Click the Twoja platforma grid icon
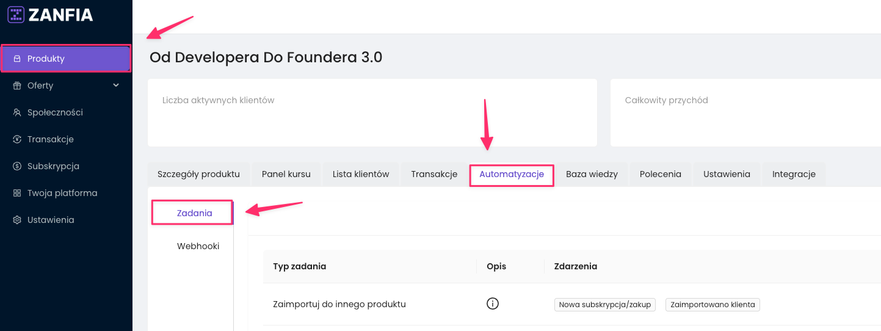Screen dimensions: 881x331 point(17,194)
